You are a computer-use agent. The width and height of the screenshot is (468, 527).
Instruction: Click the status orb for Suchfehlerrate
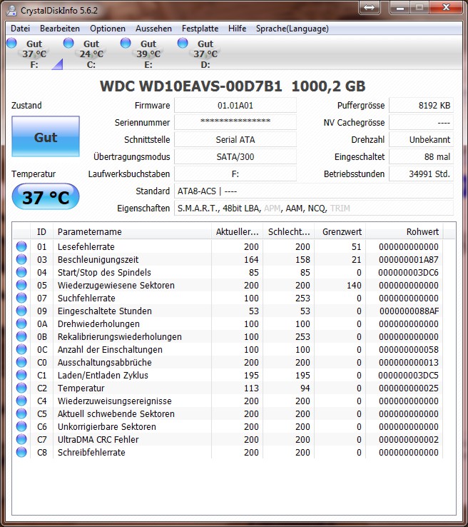coord(21,298)
